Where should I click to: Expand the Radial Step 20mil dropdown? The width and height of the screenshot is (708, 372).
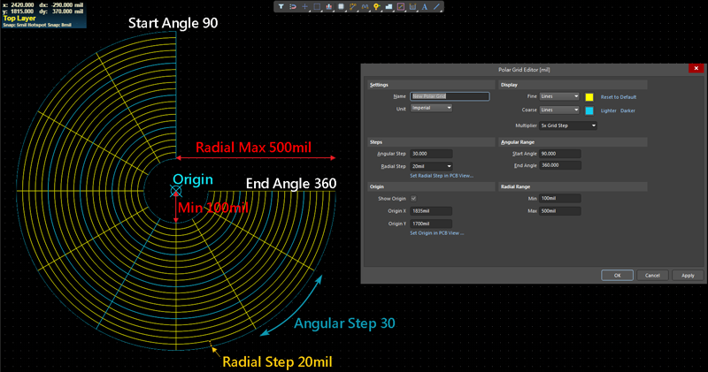click(x=431, y=166)
